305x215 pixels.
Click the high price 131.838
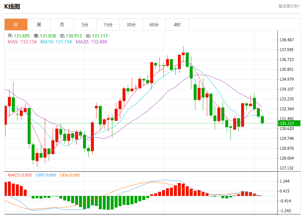pos(48,36)
